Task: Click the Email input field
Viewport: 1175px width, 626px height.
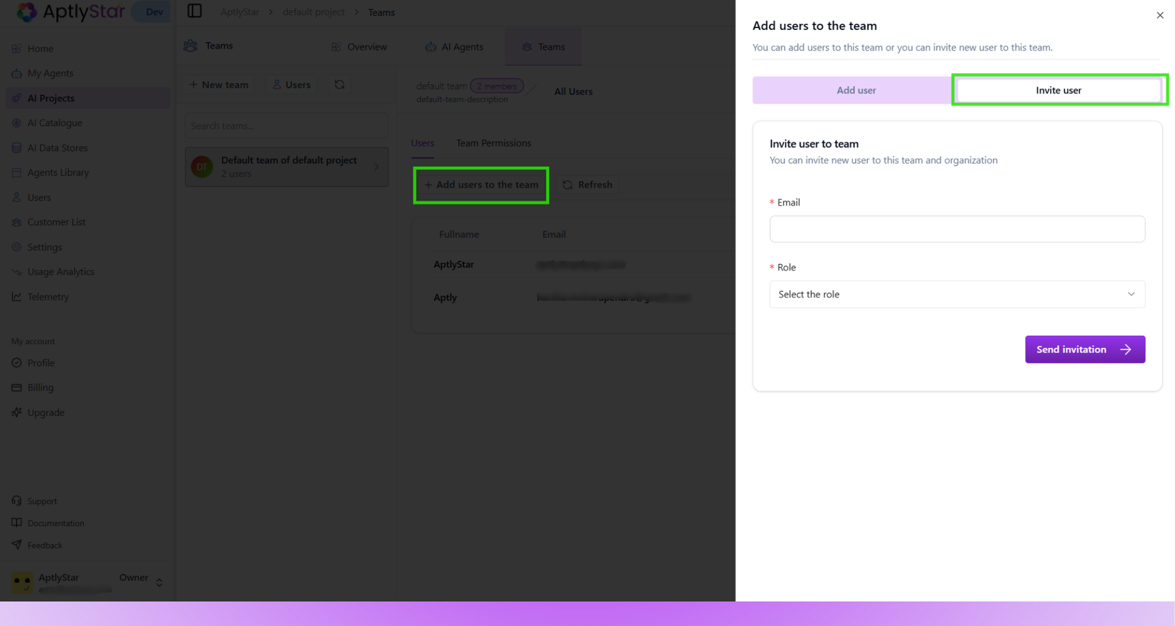Action: pyautogui.click(x=956, y=229)
